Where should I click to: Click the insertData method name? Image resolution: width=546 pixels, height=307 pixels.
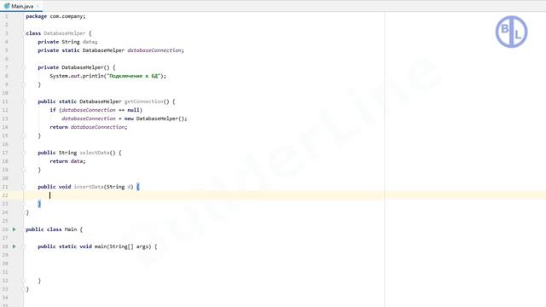[89, 187]
